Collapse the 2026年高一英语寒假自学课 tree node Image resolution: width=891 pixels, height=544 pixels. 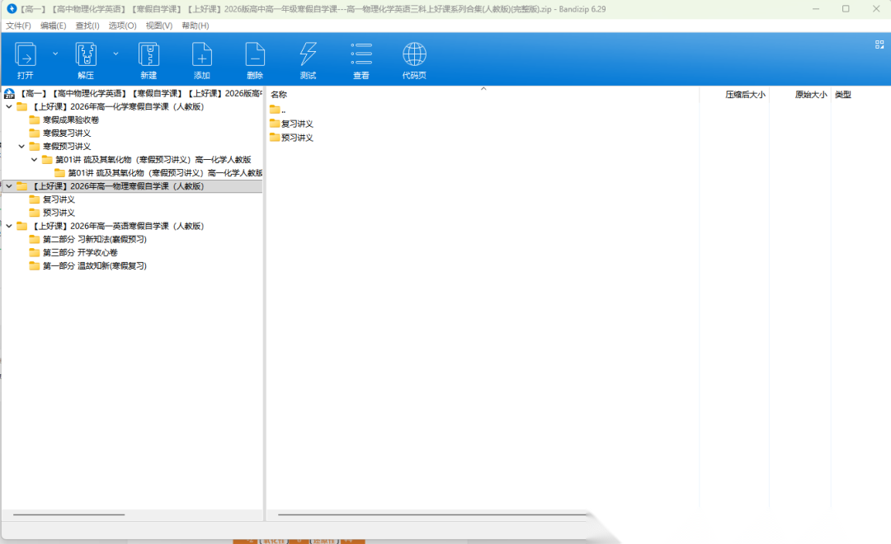click(9, 226)
